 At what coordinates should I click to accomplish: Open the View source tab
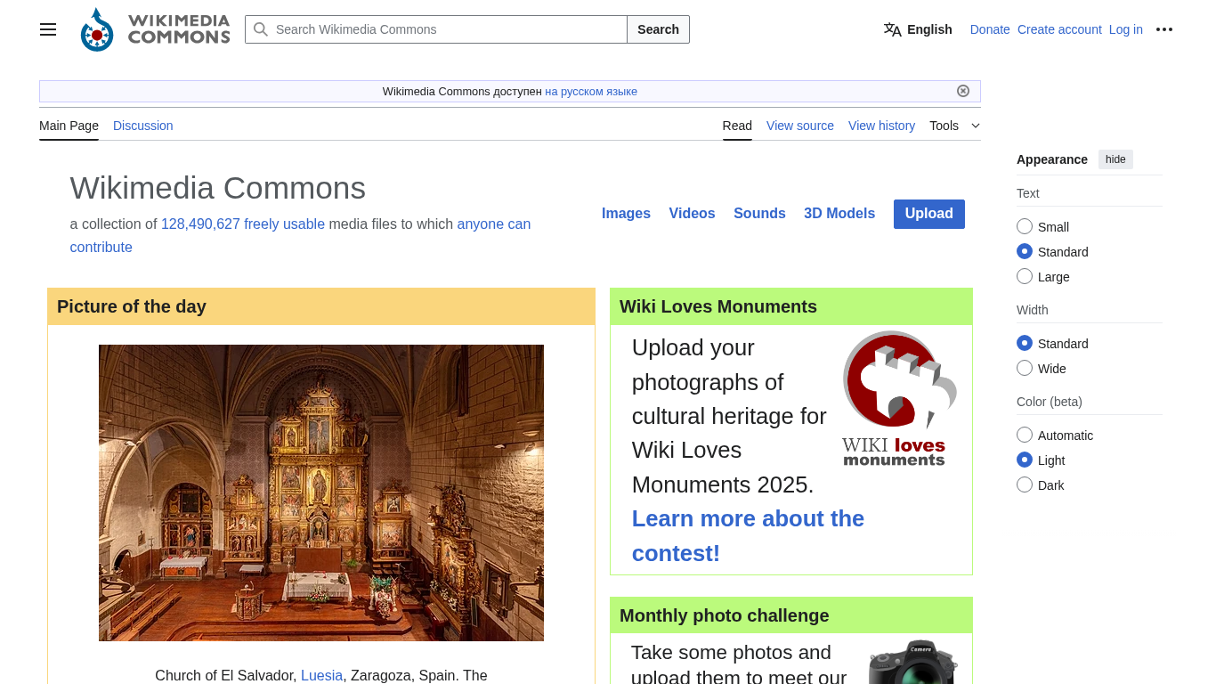pyautogui.click(x=800, y=126)
